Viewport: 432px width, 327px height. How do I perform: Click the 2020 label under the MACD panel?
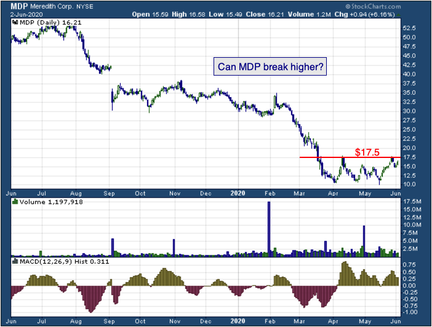[x=238, y=321]
